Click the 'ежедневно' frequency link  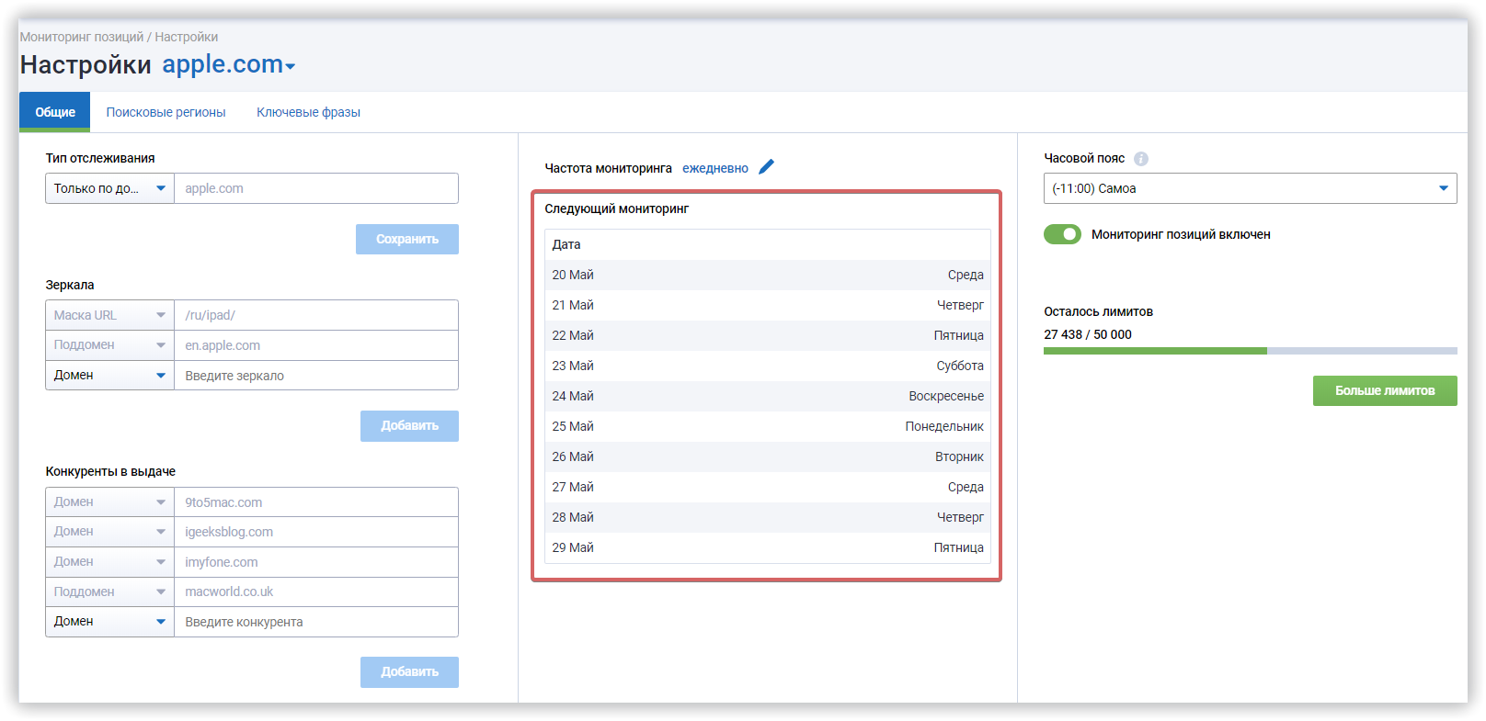pyautogui.click(x=715, y=168)
